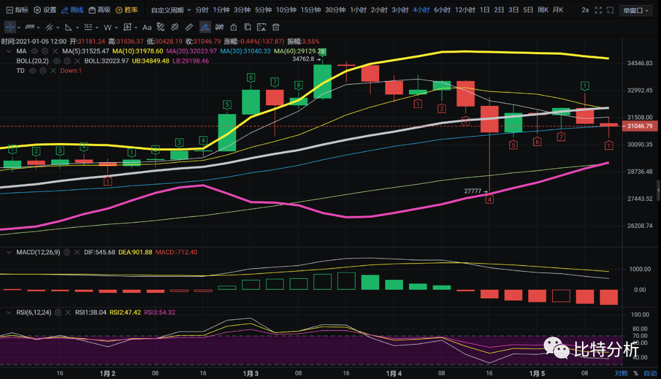Collapse the indicator list chevron beside MA
Screen dimensions: 661x379
point(9,51)
